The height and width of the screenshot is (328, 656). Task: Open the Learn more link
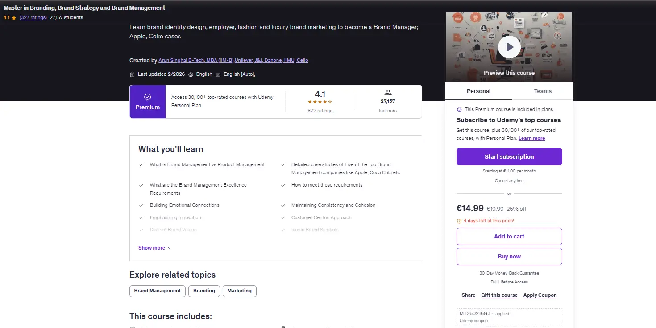[532, 139]
